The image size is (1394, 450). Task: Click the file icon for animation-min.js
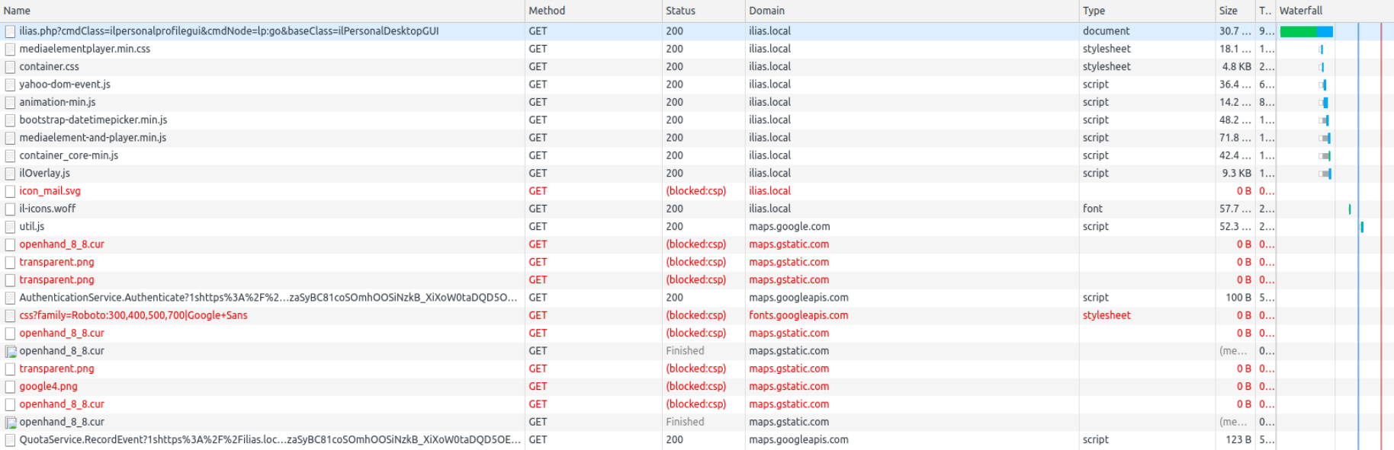(x=10, y=102)
